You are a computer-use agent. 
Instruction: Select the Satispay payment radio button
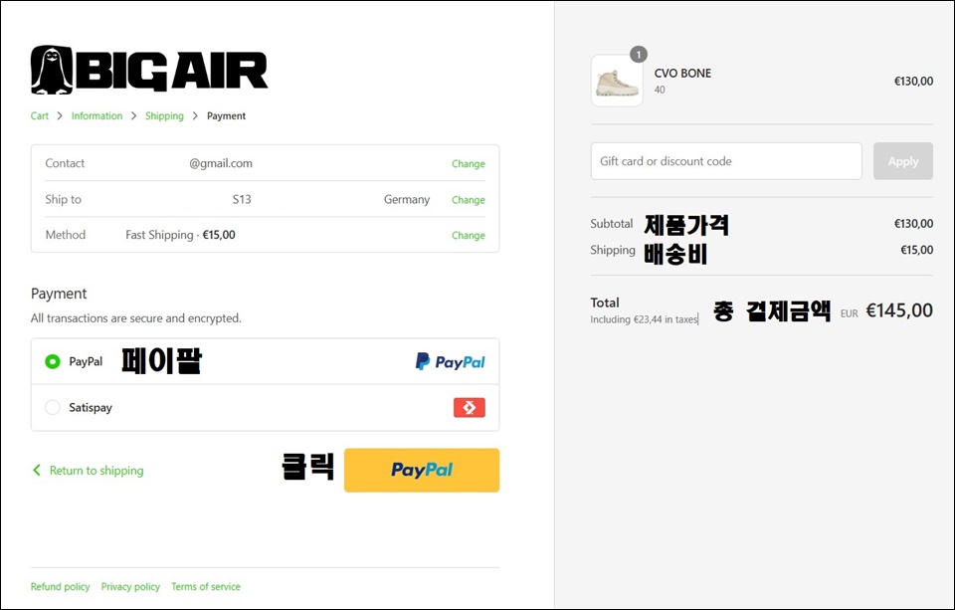click(x=53, y=407)
